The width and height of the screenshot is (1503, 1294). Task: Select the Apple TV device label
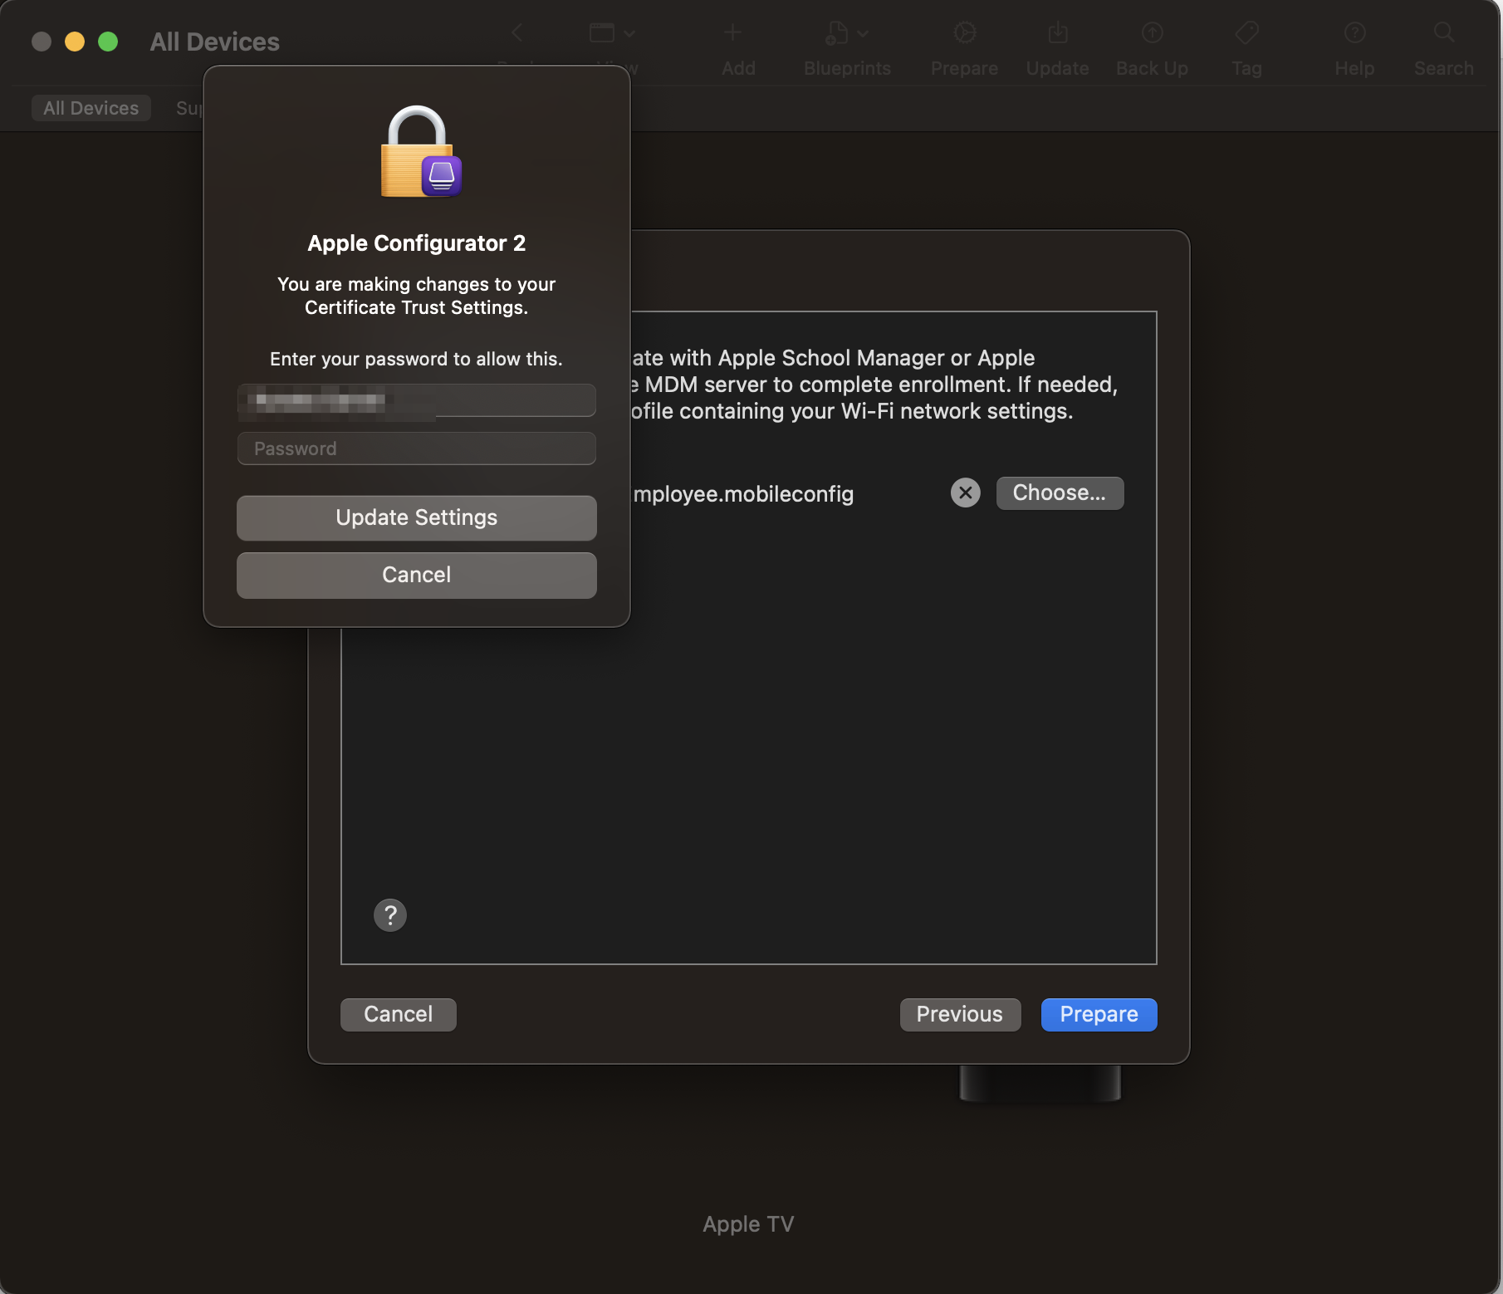[x=749, y=1224]
